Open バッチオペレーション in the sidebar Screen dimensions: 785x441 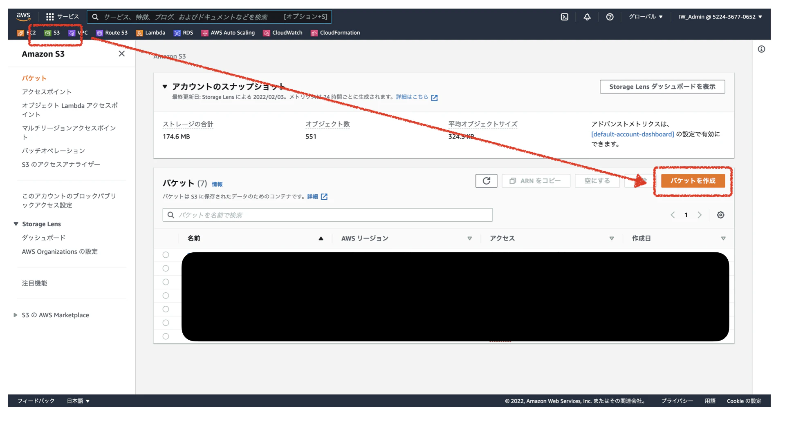[x=54, y=151]
